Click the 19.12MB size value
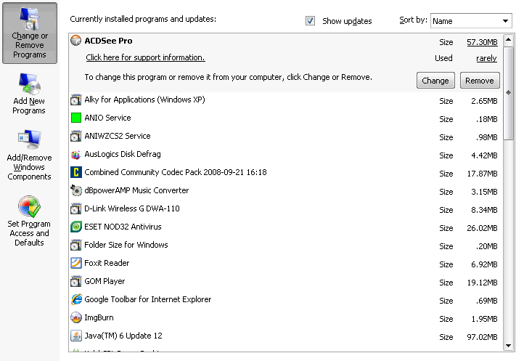The image size is (524, 361). coord(482,283)
